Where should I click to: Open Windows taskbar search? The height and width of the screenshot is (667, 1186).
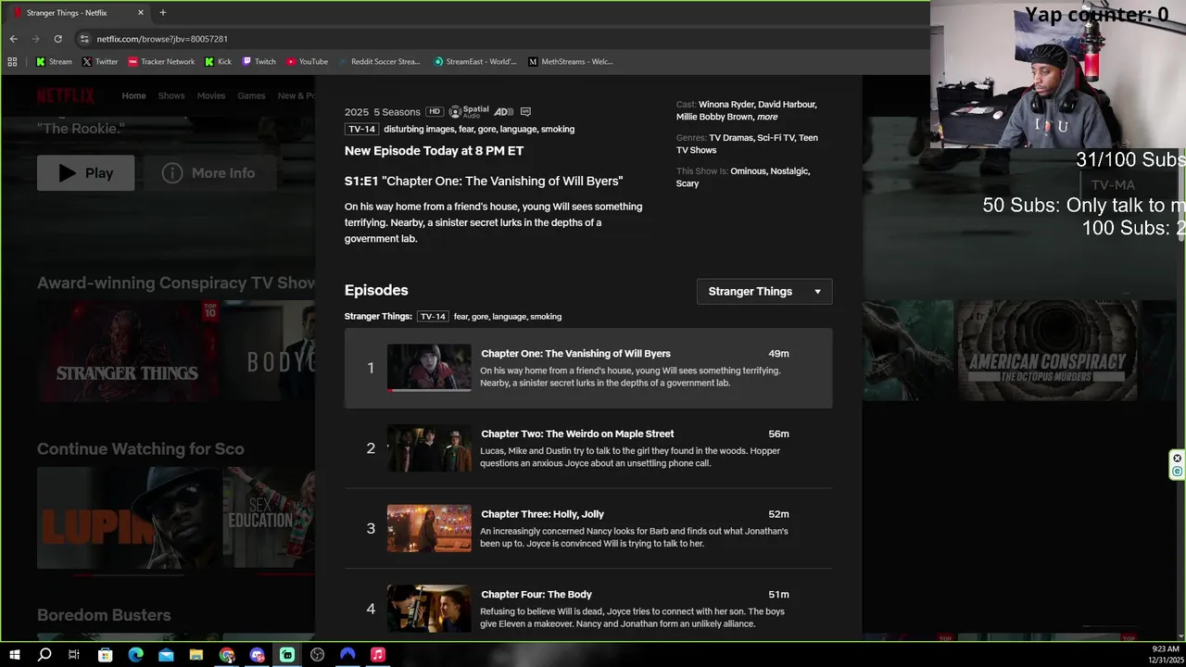pos(44,655)
